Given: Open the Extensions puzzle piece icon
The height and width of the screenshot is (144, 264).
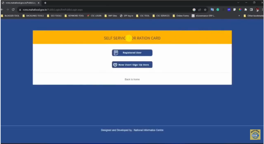Looking at the screenshot, I should click(246, 10).
